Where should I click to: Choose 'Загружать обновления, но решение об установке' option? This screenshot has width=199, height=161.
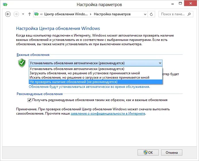[x=96, y=73]
